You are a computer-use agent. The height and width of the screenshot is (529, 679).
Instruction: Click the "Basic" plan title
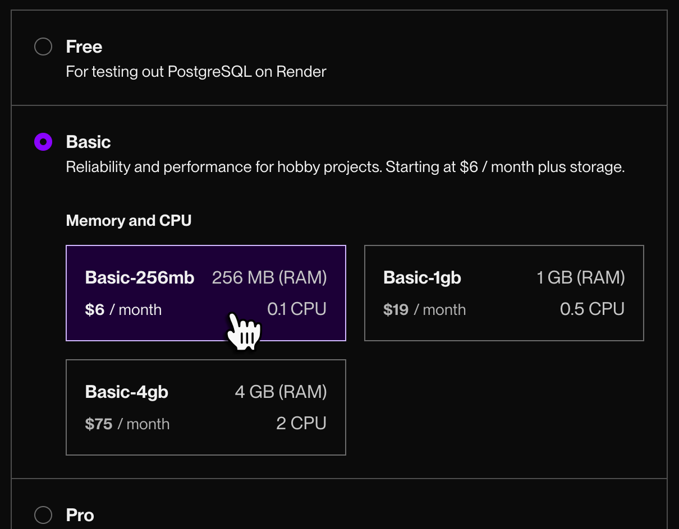click(88, 142)
